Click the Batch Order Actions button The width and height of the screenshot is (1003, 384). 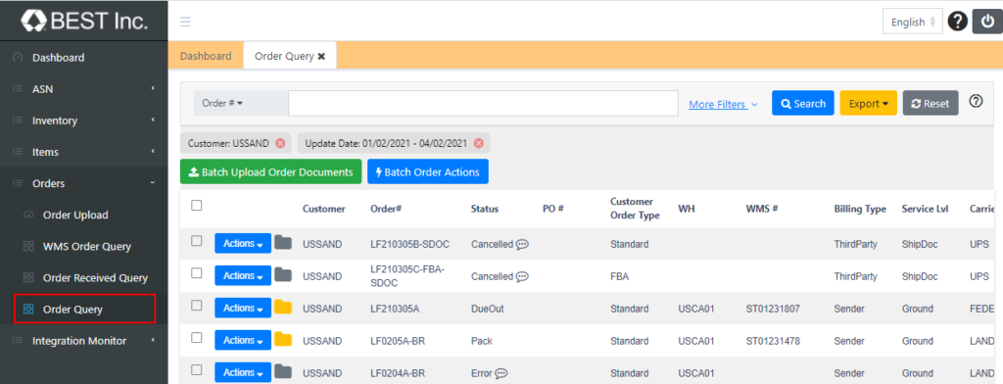pos(428,171)
